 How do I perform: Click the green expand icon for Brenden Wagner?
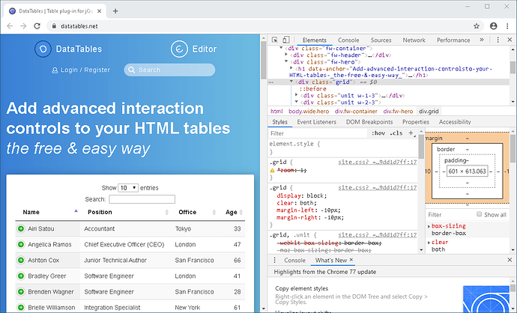tap(21, 291)
